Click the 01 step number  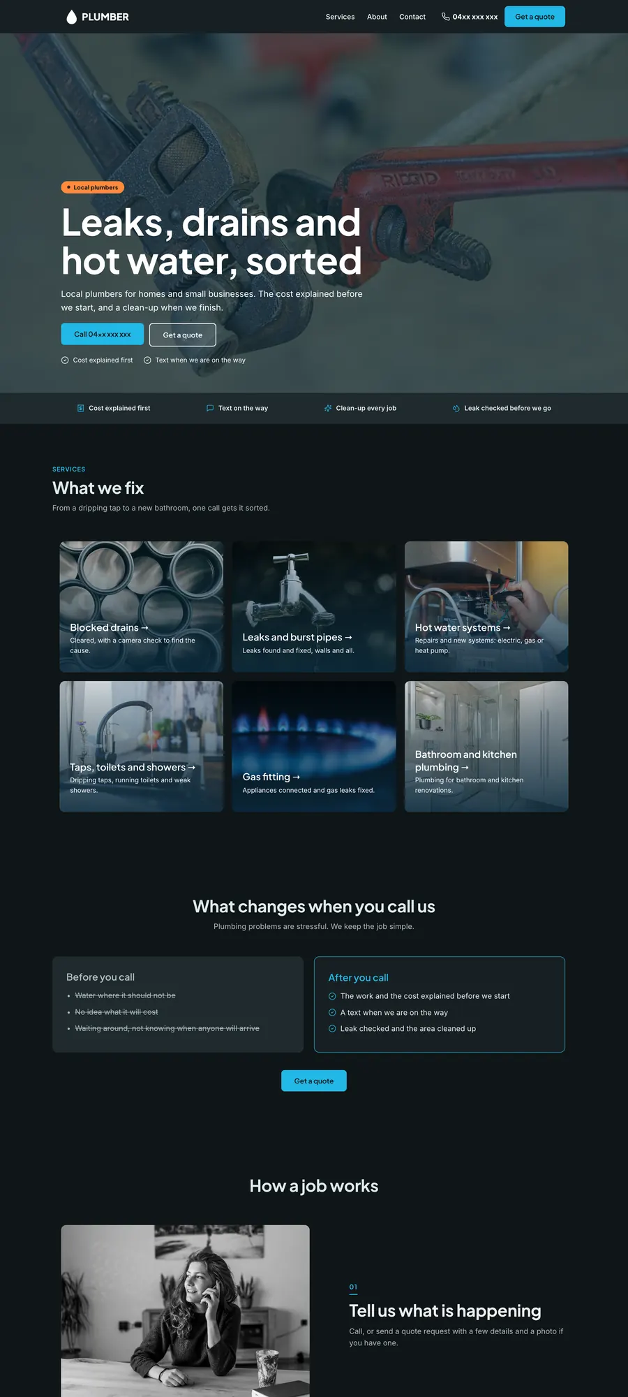pos(353,1287)
